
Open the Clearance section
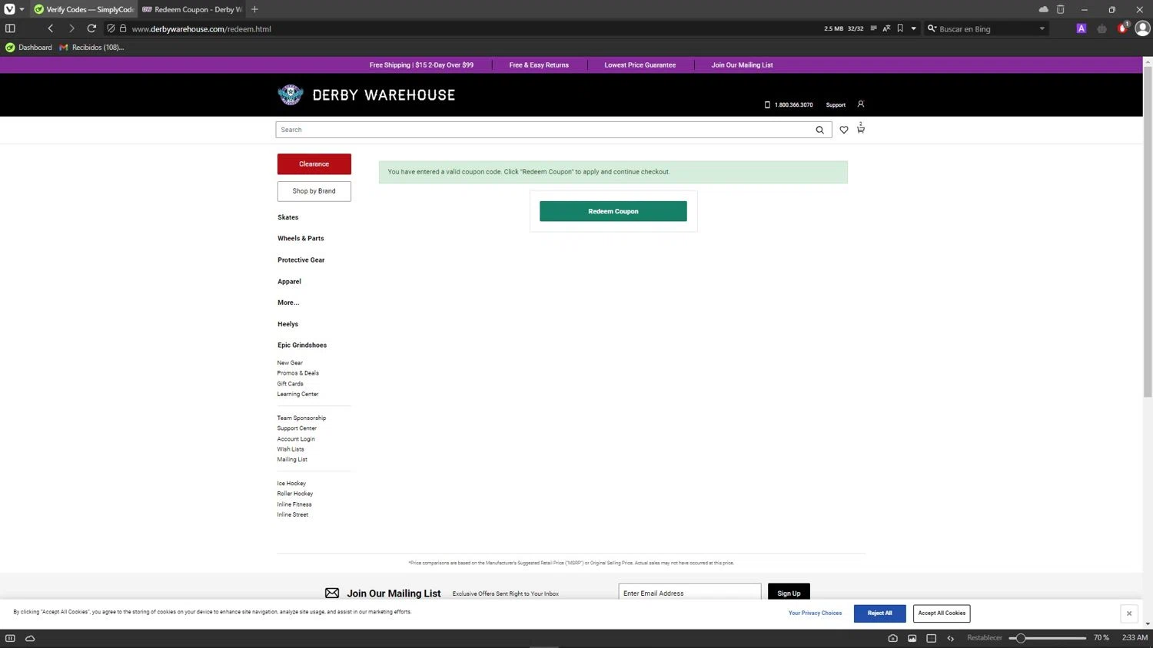(x=314, y=164)
